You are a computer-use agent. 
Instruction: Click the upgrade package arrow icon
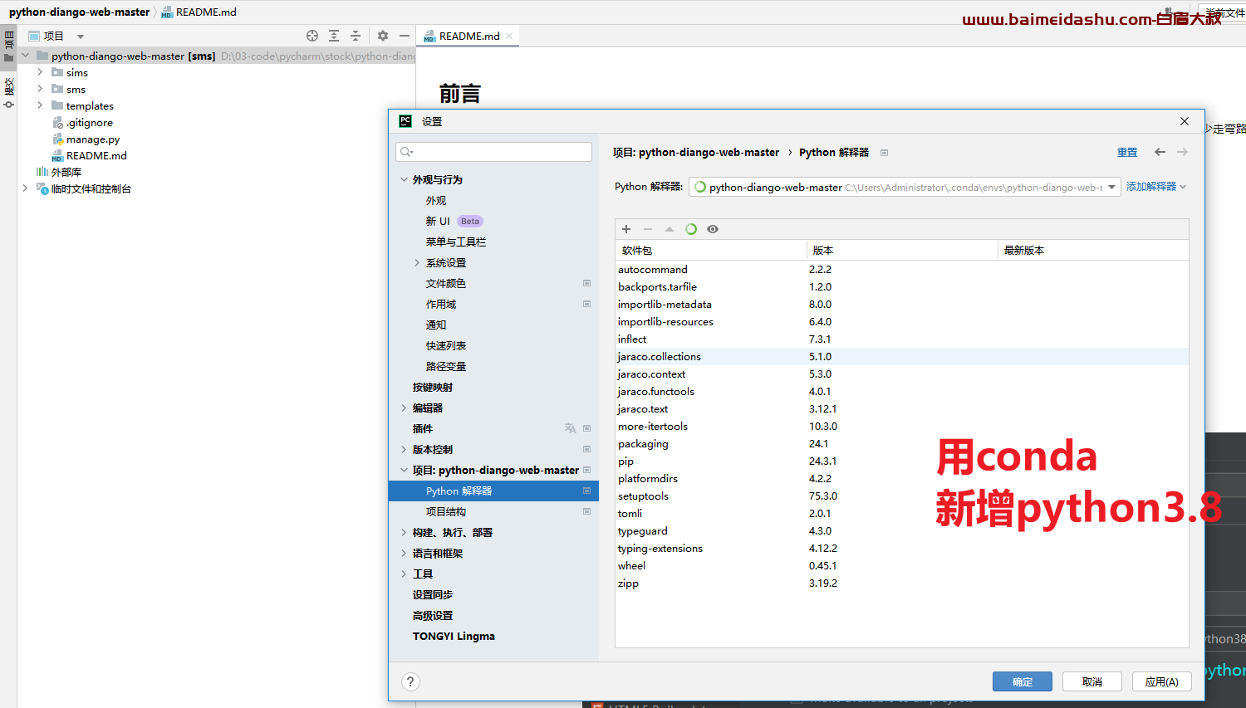pyautogui.click(x=670, y=229)
